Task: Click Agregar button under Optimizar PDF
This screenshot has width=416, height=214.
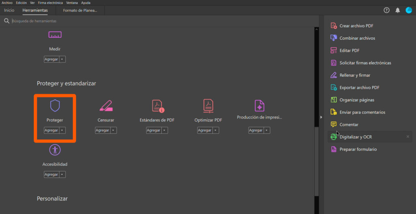Action: tap(204, 130)
